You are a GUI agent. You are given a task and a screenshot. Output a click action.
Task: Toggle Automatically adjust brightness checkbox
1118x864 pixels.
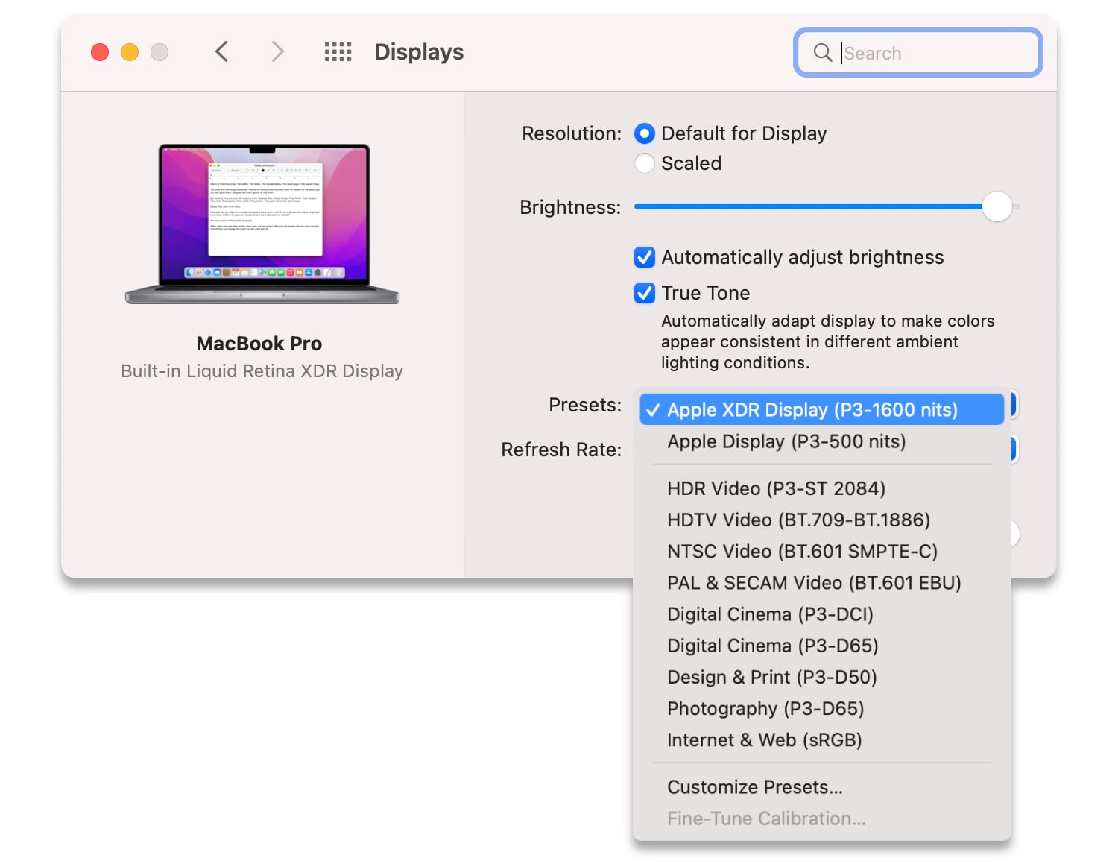645,257
